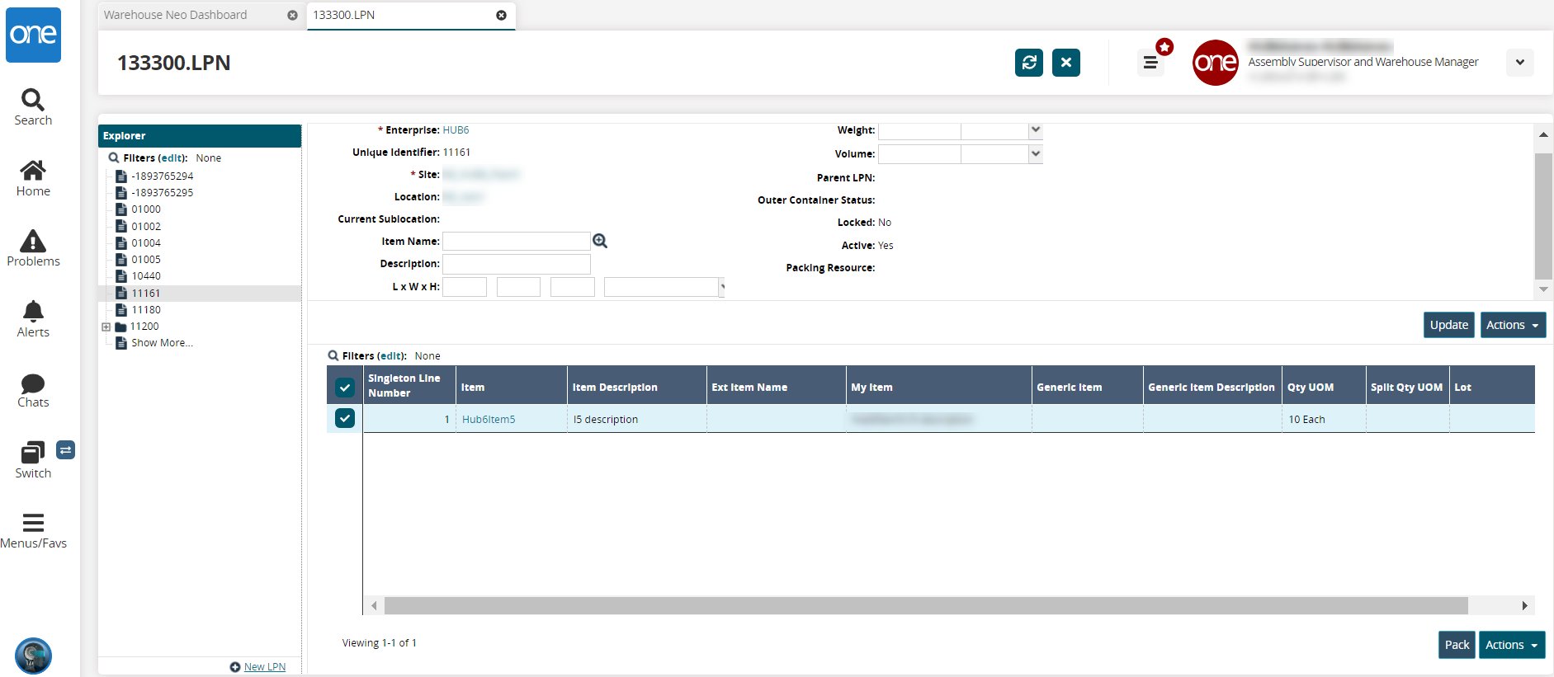Open the Volume unit dropdown
The height and width of the screenshot is (677, 1554).
pyautogui.click(x=1036, y=153)
